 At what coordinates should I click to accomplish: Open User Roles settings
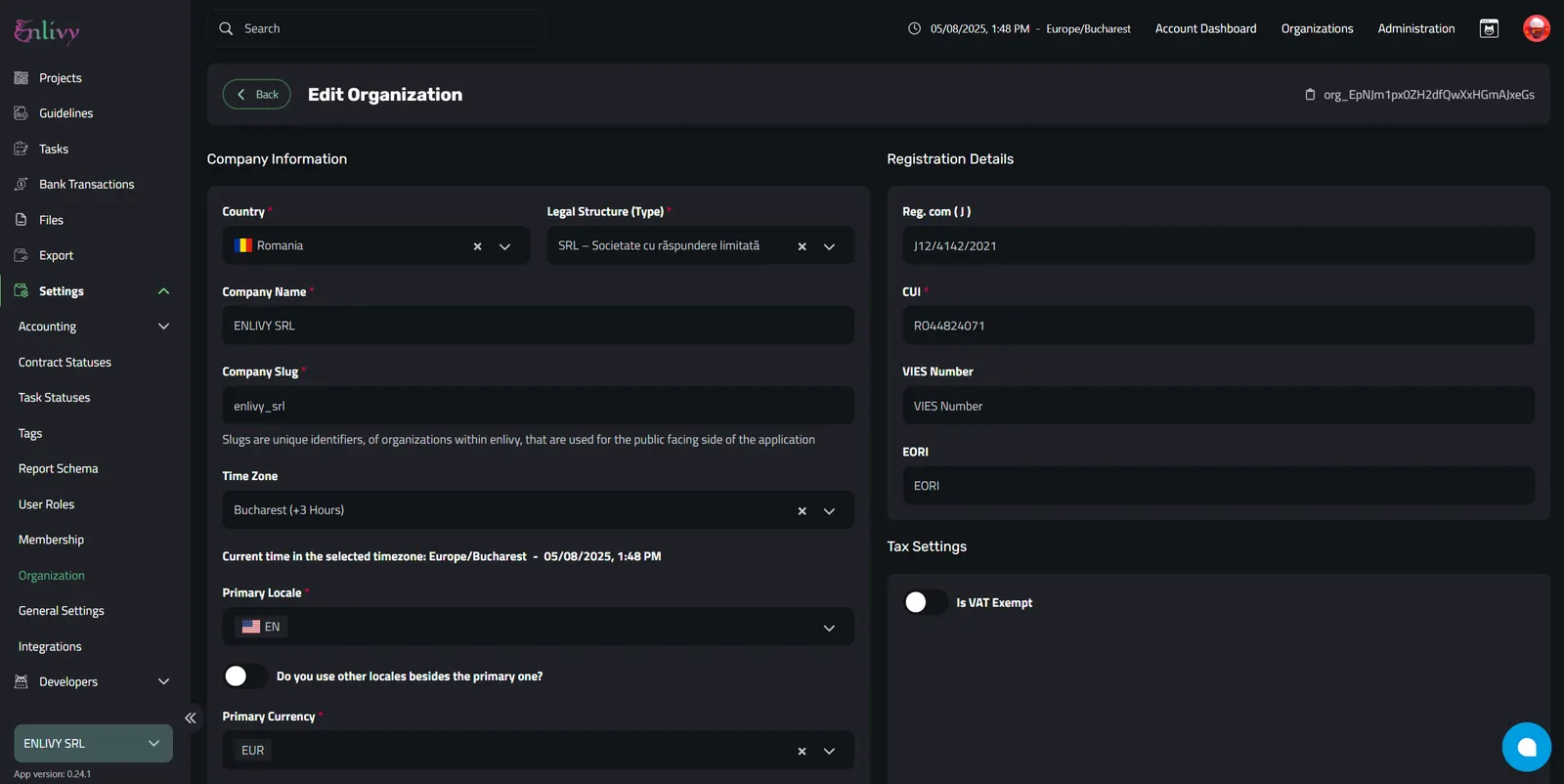[x=46, y=504]
